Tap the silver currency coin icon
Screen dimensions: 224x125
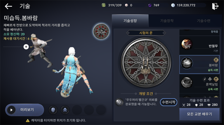(173, 5)
